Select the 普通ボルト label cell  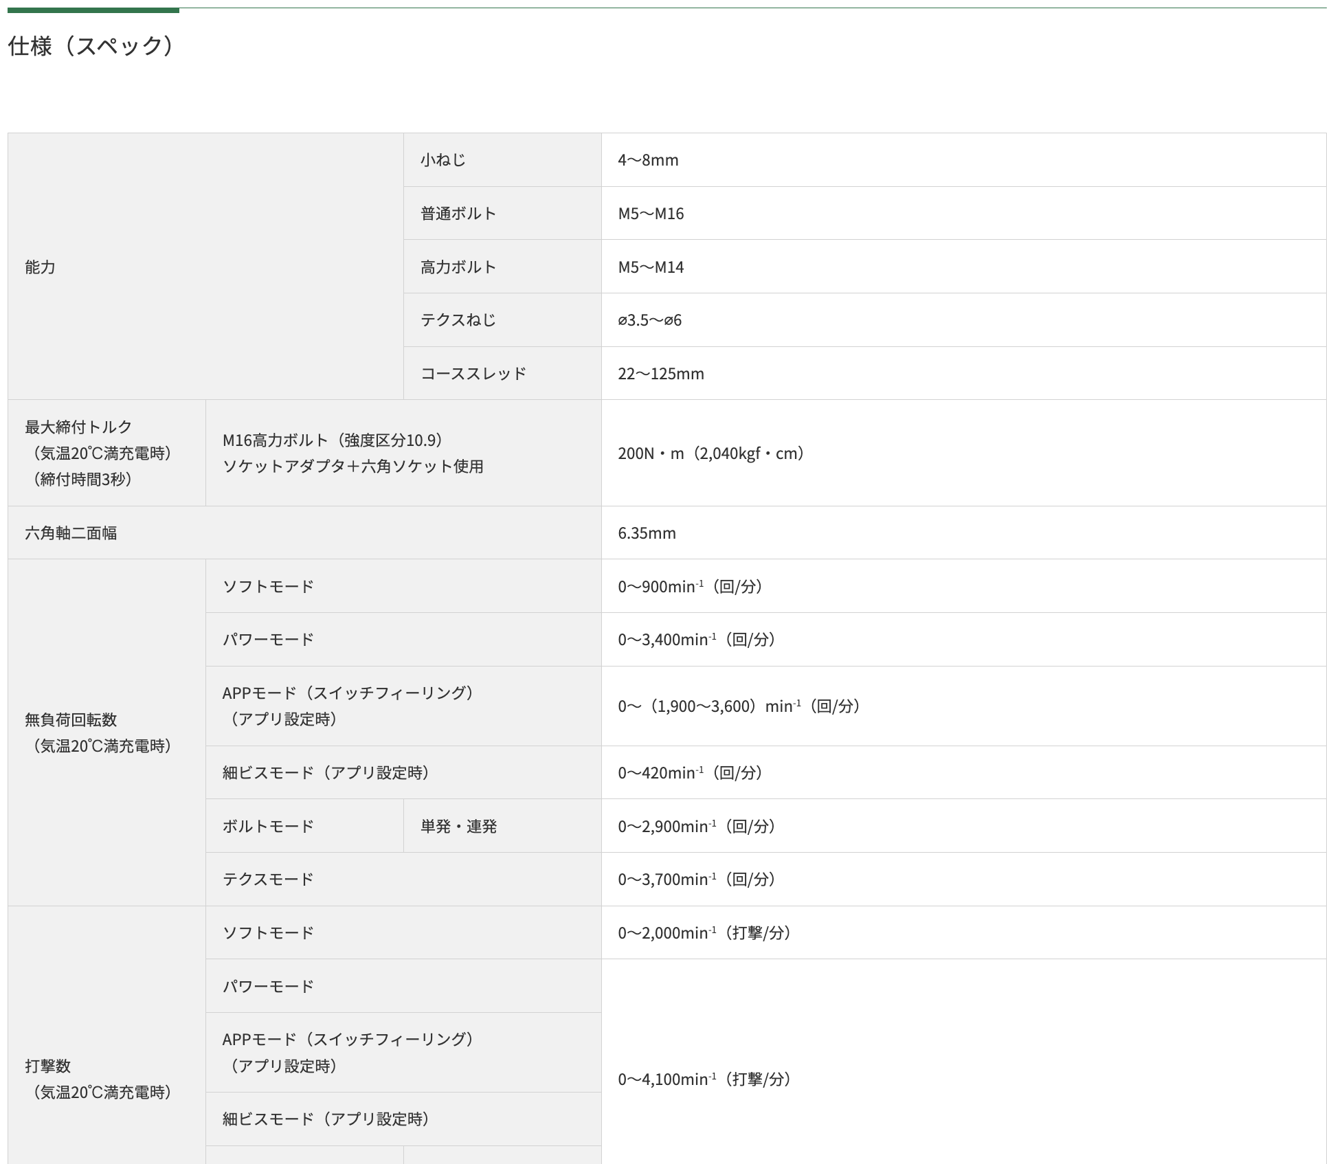[458, 214]
